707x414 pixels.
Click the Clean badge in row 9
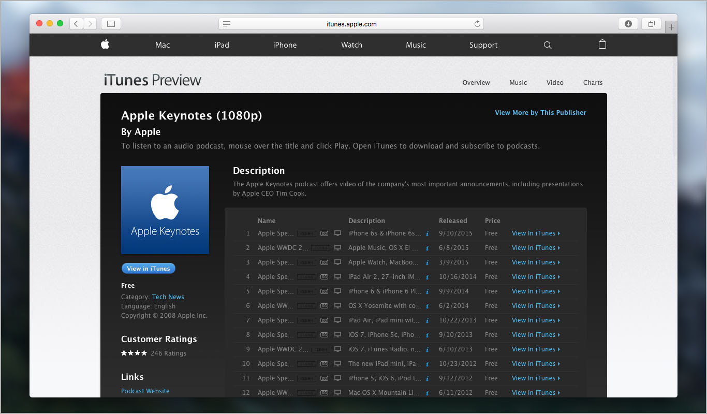pyautogui.click(x=320, y=349)
